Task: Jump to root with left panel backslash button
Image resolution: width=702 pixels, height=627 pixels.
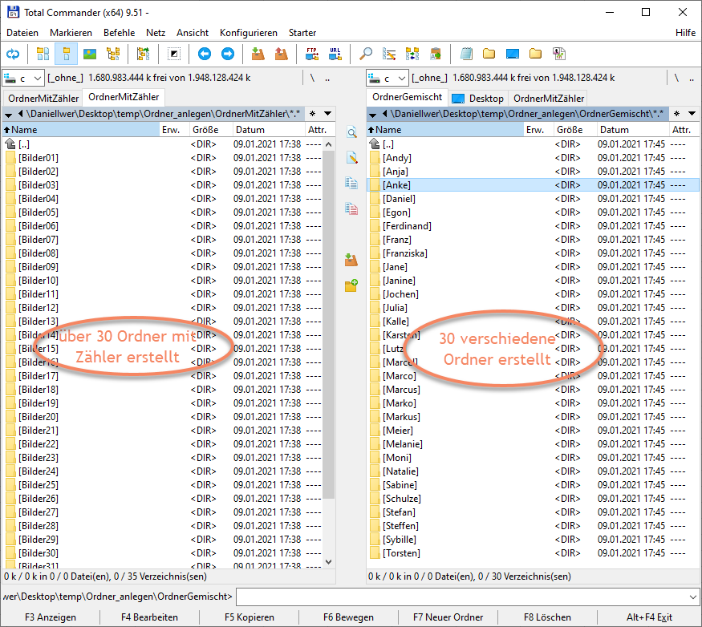Action: coord(313,79)
